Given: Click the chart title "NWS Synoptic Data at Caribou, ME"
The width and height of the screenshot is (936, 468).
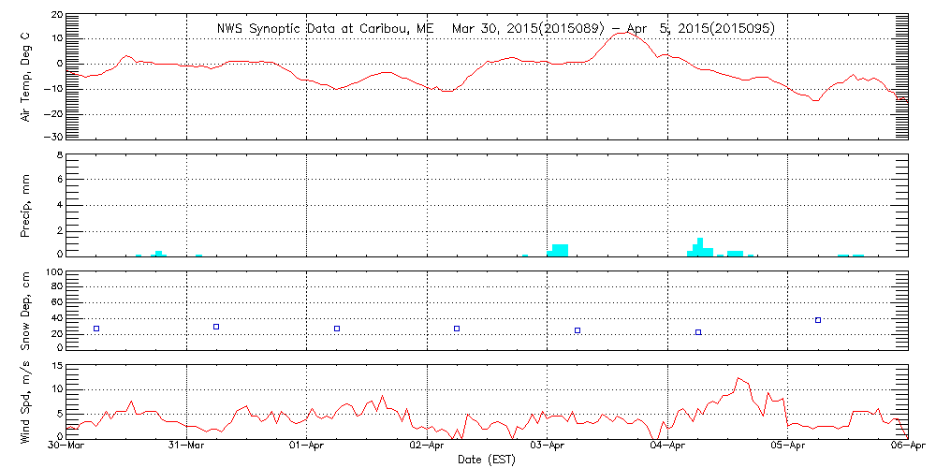Looking at the screenshot, I should pyautogui.click(x=328, y=28).
